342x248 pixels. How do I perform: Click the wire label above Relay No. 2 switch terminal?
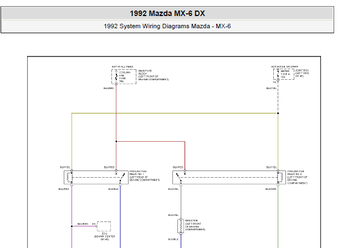[178, 167]
